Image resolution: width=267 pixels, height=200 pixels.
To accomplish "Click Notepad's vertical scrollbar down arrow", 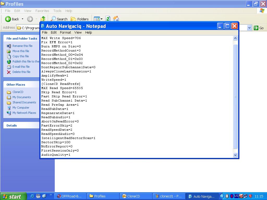I will (x=235, y=155).
